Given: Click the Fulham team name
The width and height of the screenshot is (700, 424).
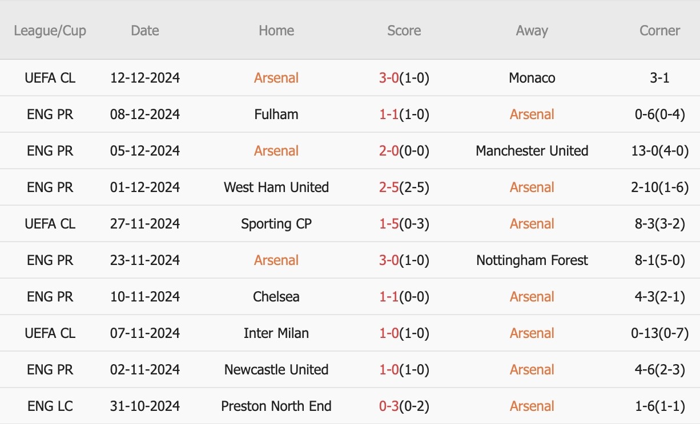Looking at the screenshot, I should [276, 114].
